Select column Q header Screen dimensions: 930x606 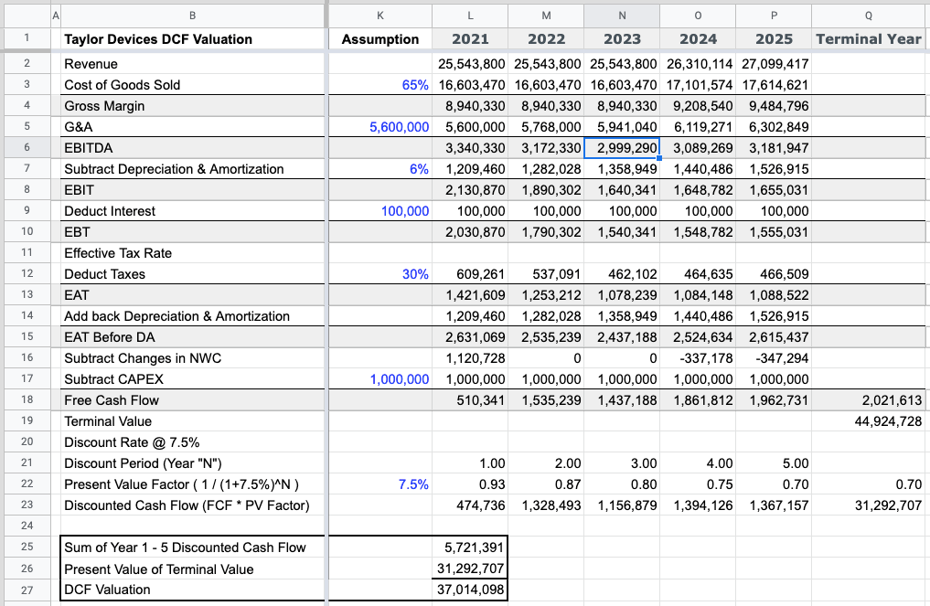869,16
